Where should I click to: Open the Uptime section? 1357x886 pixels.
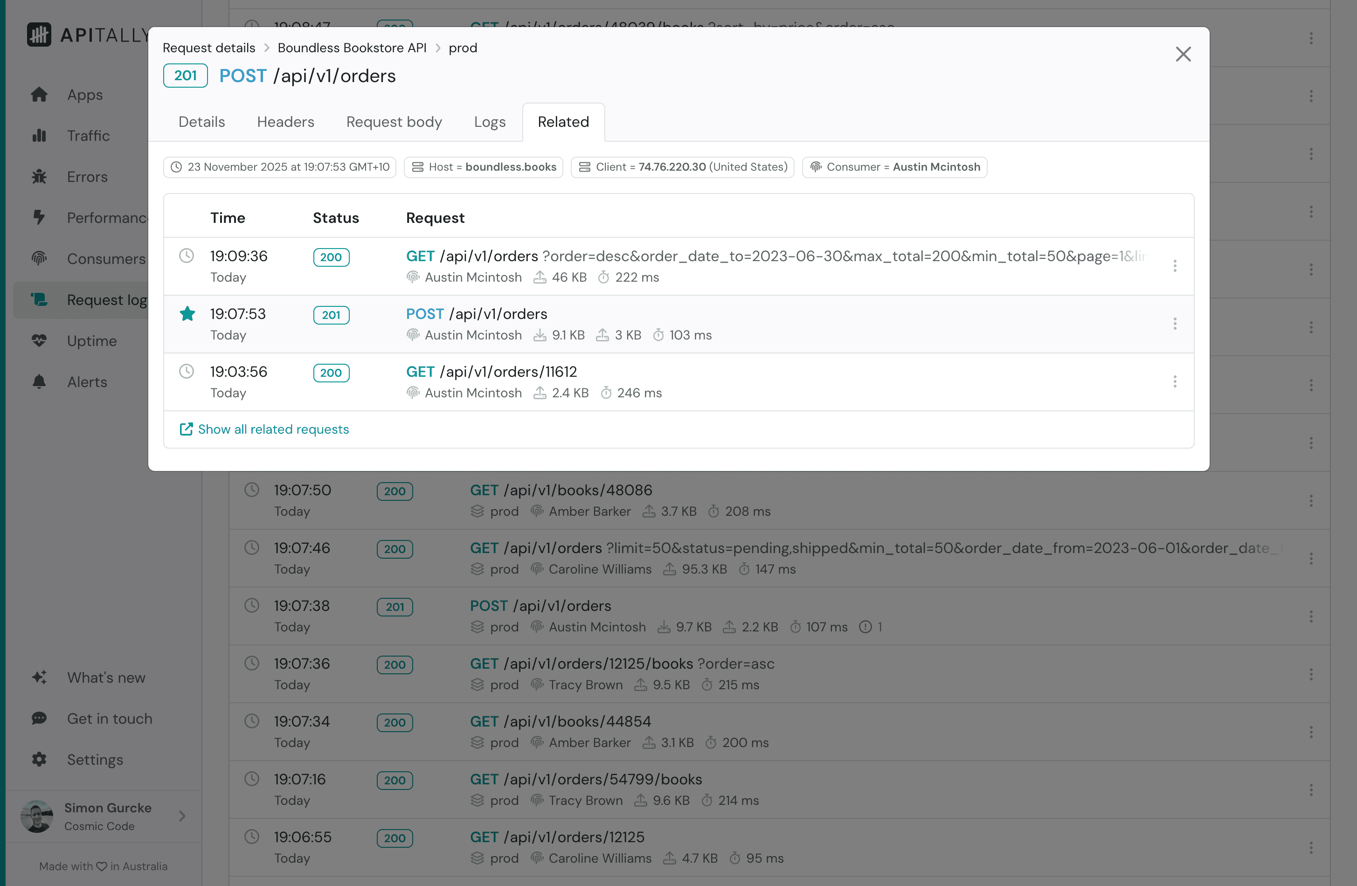[92, 340]
